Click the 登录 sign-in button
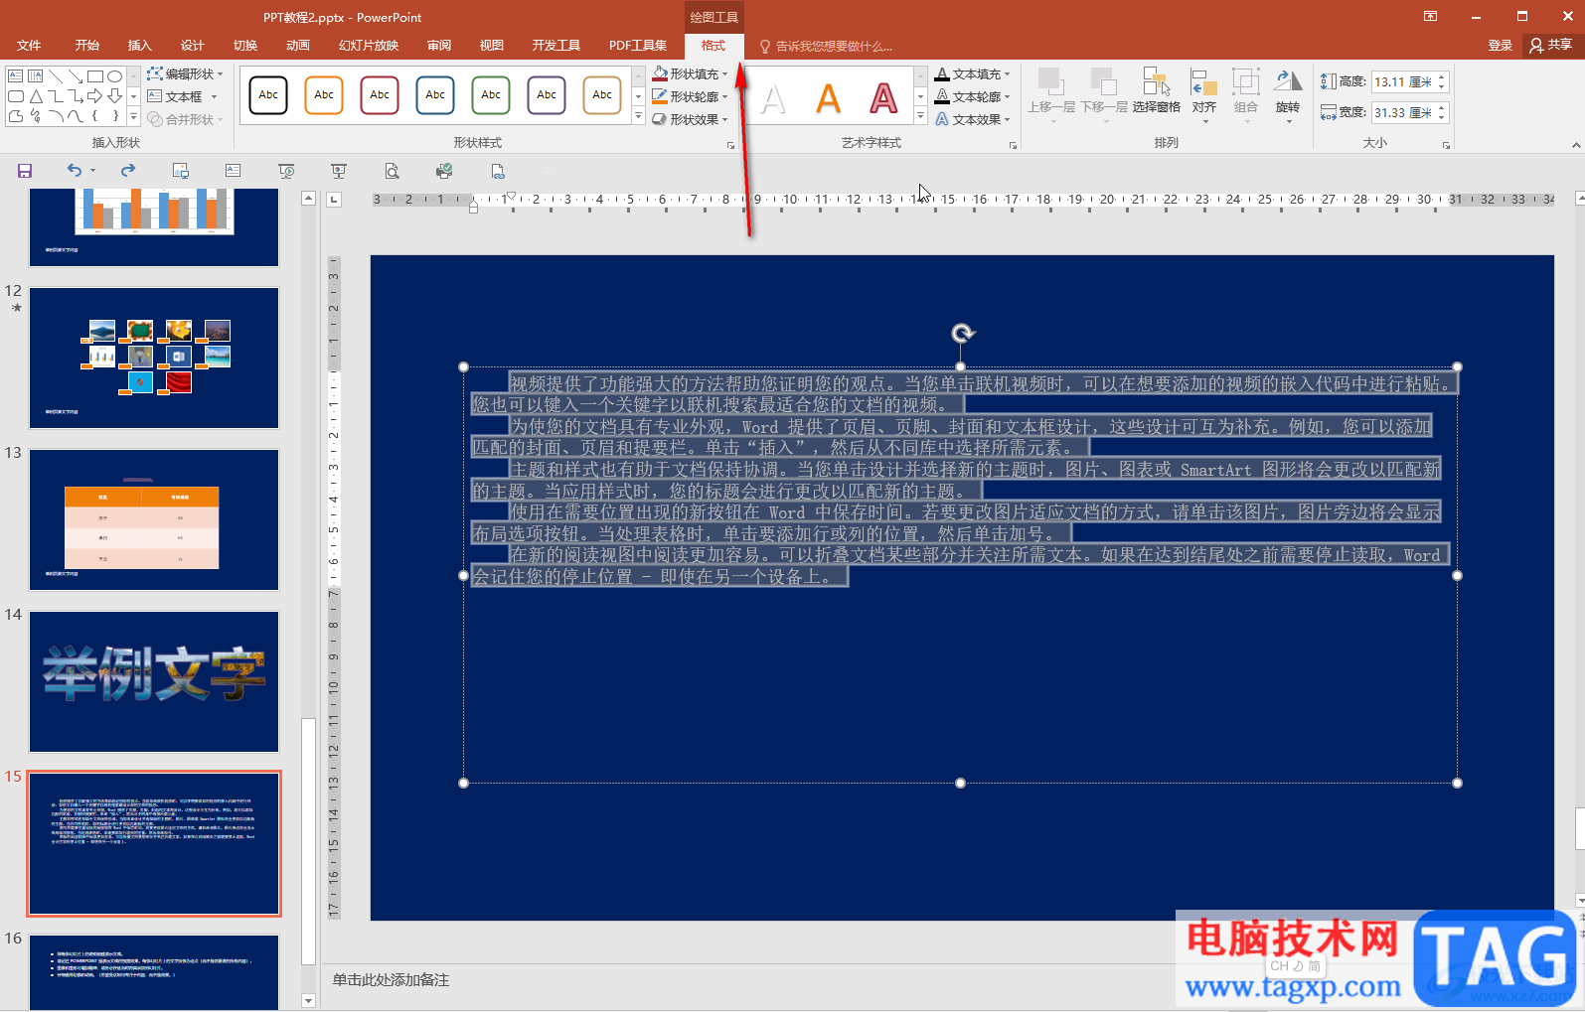This screenshot has height=1012, width=1585. [x=1501, y=46]
